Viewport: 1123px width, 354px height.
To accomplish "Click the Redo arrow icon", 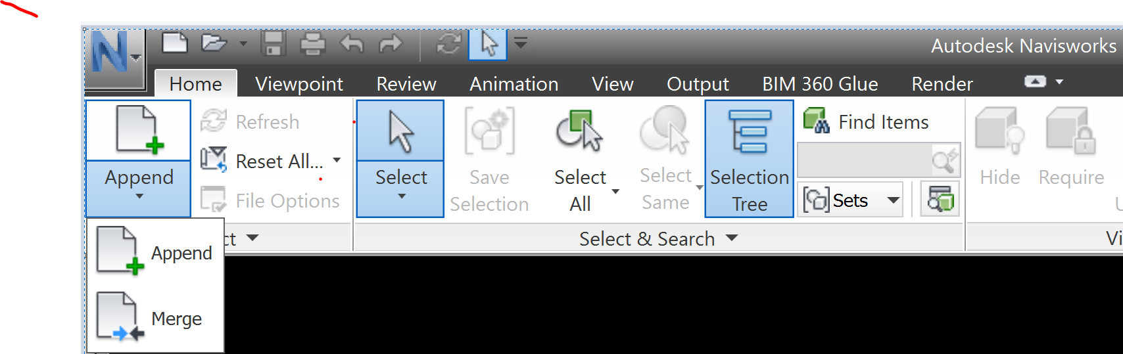I will 391,44.
